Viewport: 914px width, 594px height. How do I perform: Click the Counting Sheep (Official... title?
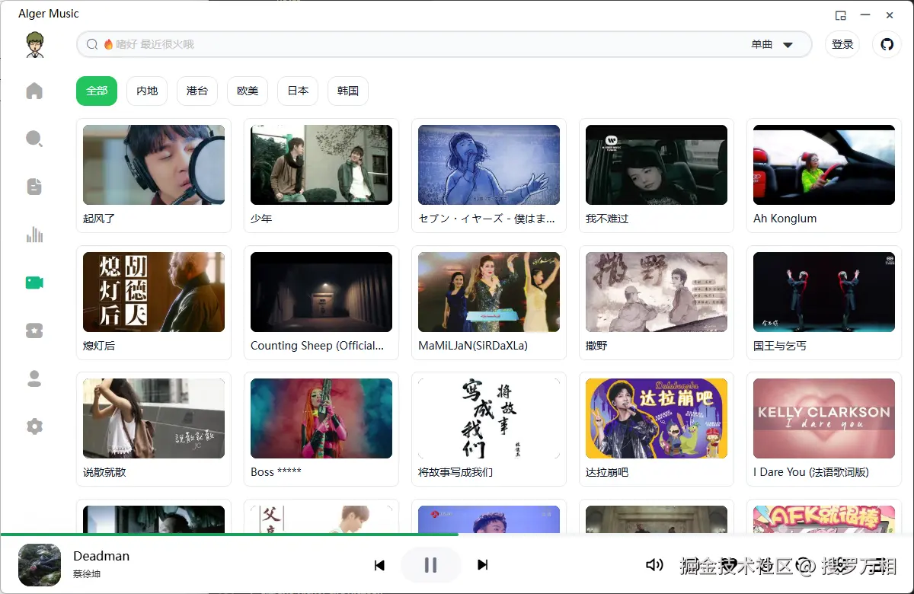click(317, 345)
